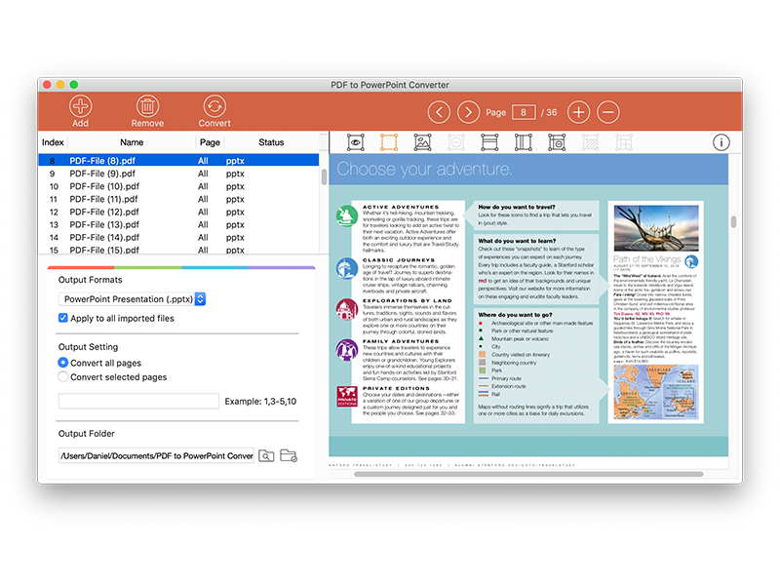Click the Remove trash icon
Image resolution: width=780 pixels, height=585 pixels.
(x=148, y=106)
